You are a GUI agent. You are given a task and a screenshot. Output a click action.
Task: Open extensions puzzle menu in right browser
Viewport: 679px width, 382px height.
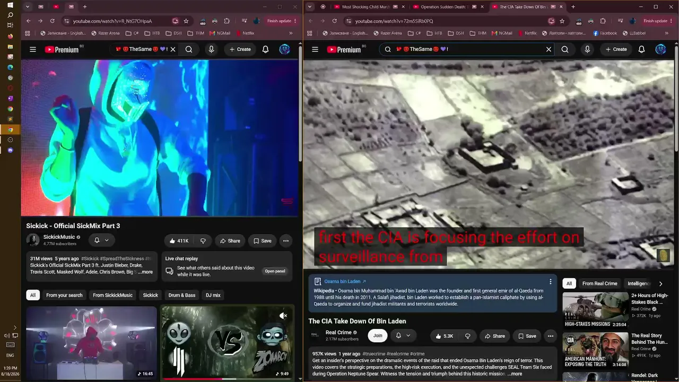[x=603, y=21]
